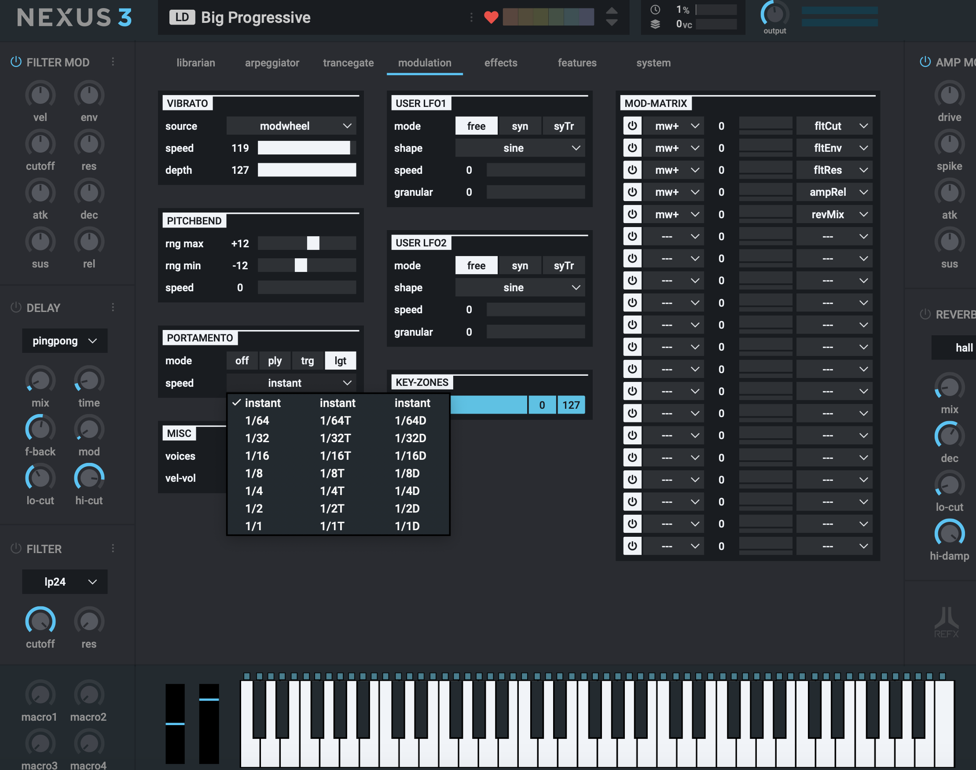Adjust the output volume knob
The height and width of the screenshot is (770, 976).
pyautogui.click(x=774, y=15)
